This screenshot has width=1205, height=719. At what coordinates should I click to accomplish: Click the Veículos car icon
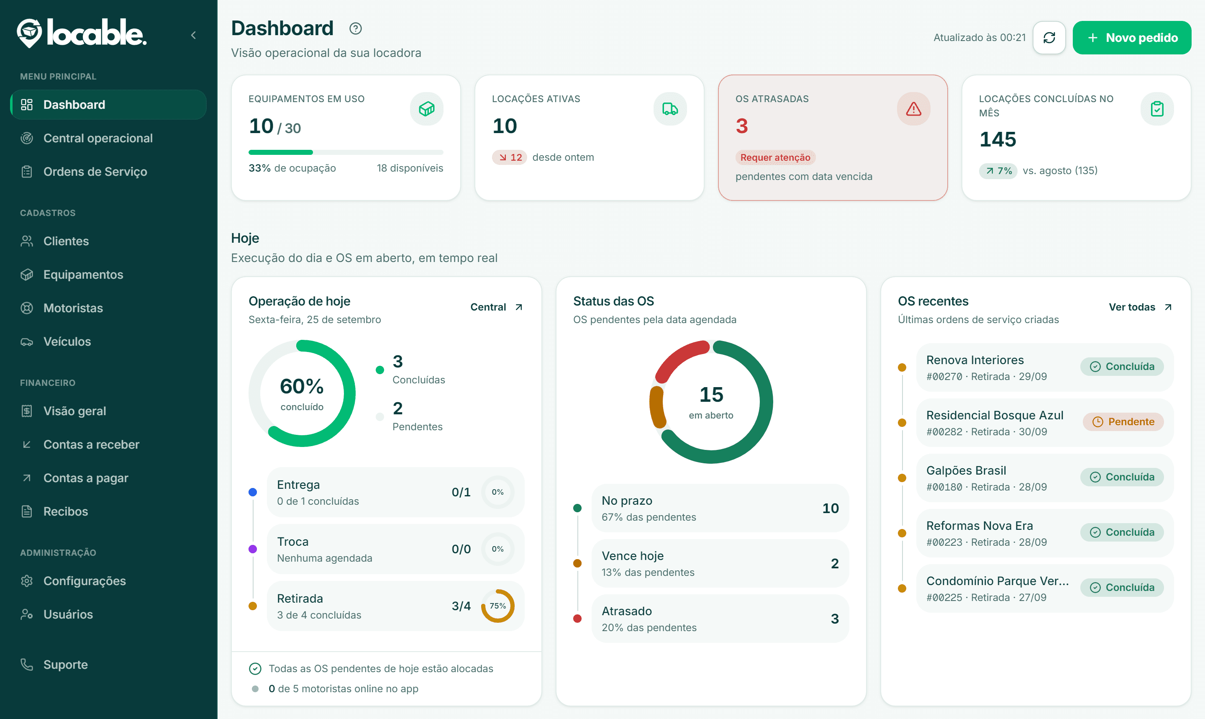(27, 342)
